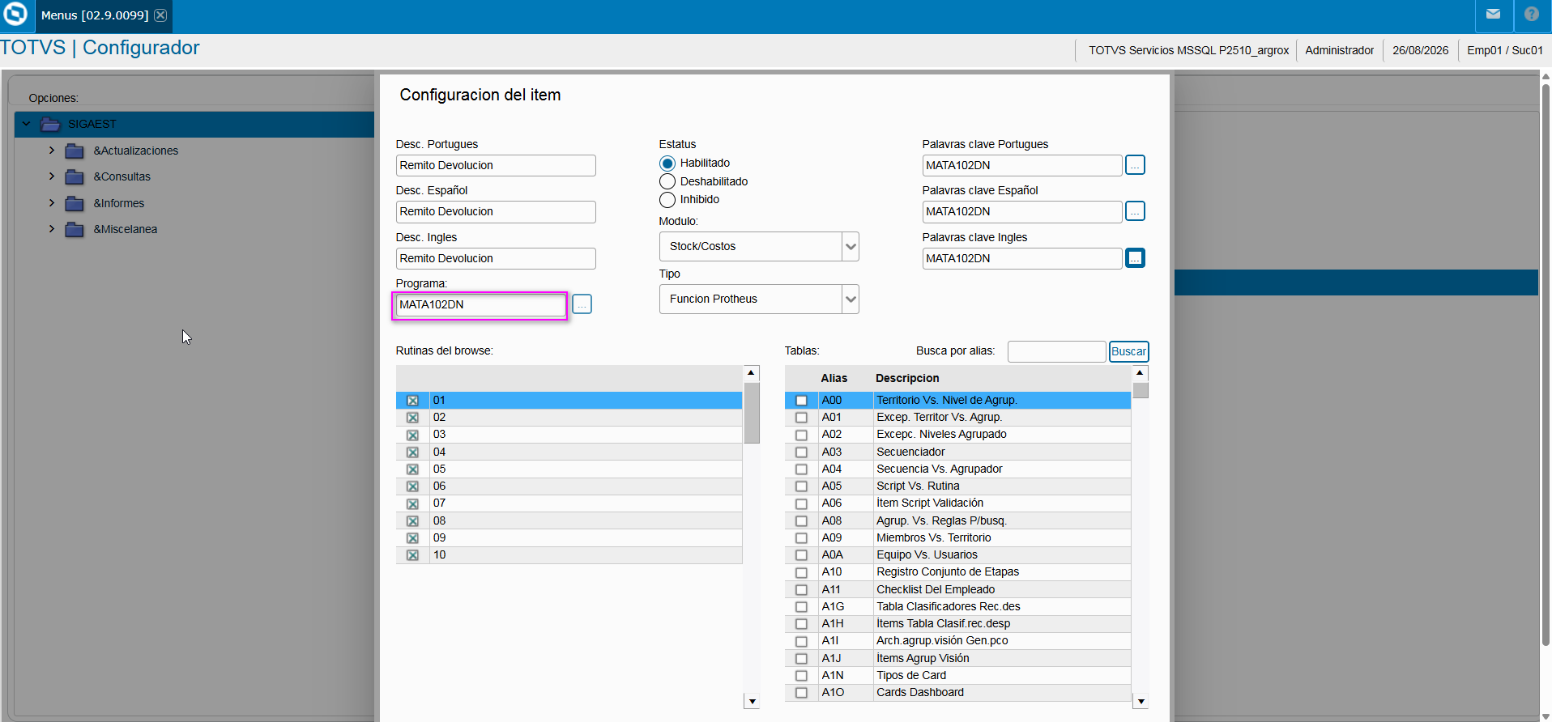Click the TOTVS logo icon
Screen dimensions: 1552x722
15,14
